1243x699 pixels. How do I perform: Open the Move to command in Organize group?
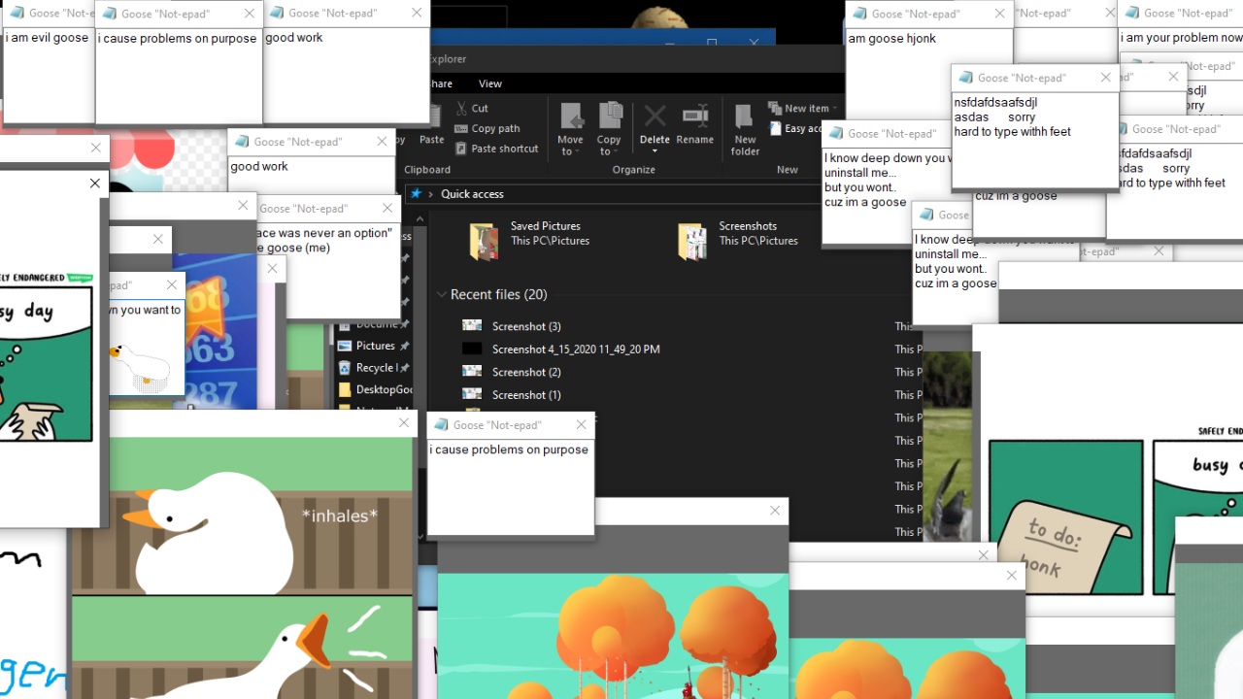pyautogui.click(x=571, y=128)
